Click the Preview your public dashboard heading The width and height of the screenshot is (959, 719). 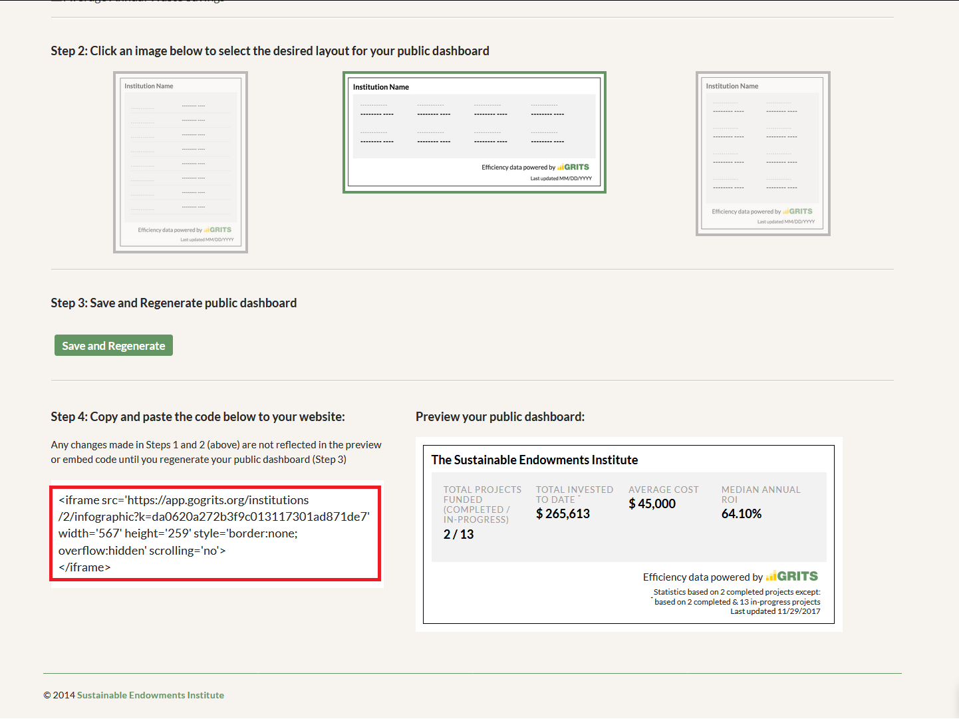(500, 417)
